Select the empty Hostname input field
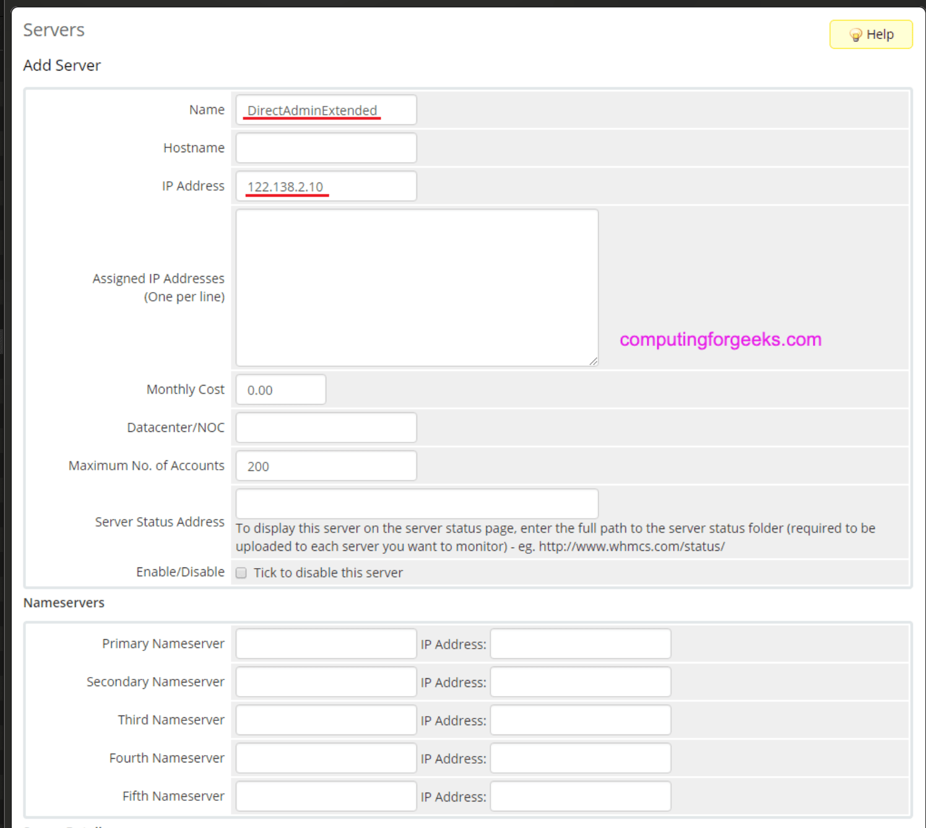Screen dimensions: 926x828 (325, 147)
